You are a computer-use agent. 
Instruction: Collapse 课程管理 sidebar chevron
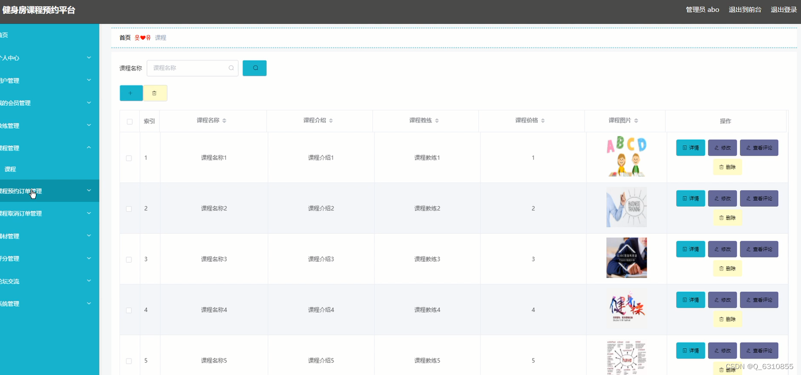tap(89, 148)
